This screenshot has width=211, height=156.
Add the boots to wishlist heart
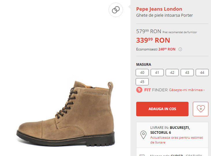(201, 109)
